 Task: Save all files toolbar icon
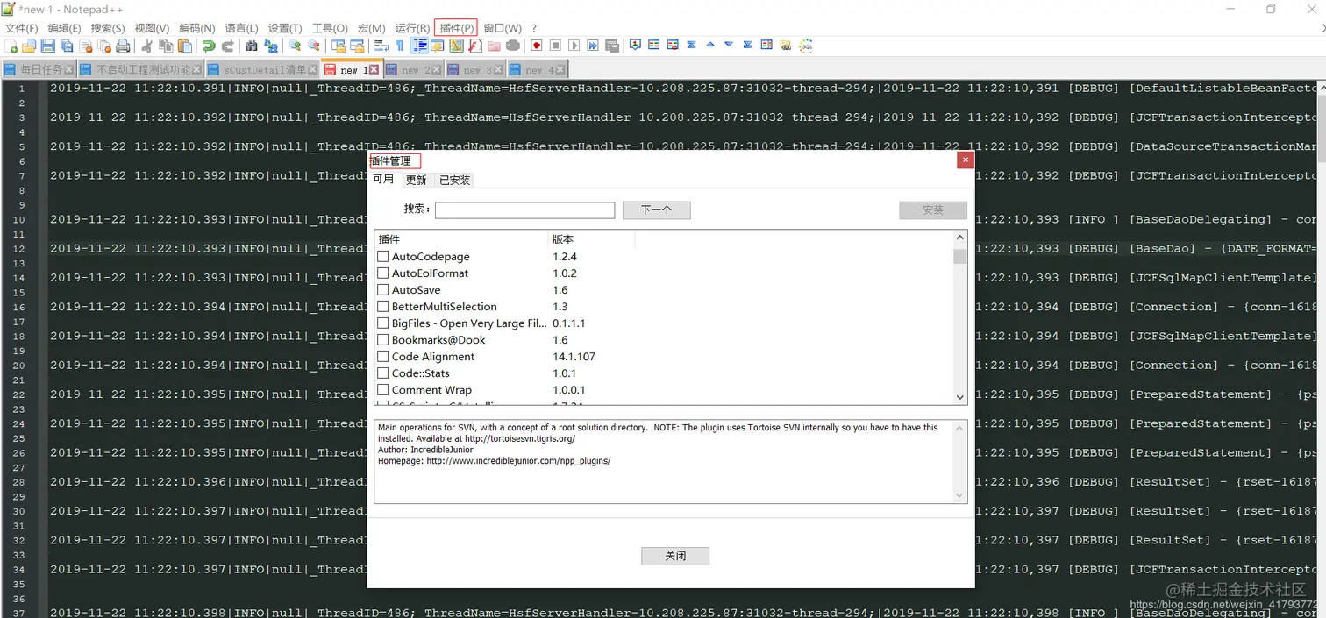click(x=67, y=46)
